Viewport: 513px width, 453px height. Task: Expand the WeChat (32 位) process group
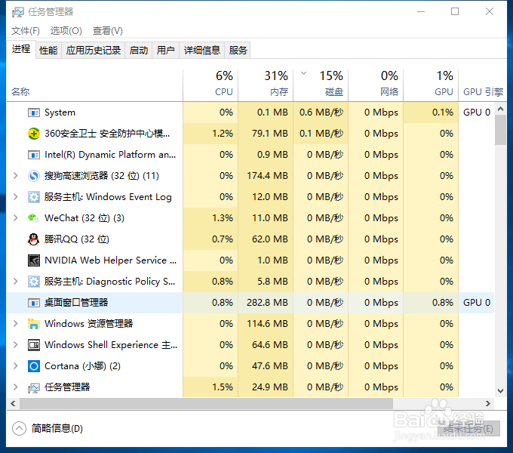(x=15, y=218)
